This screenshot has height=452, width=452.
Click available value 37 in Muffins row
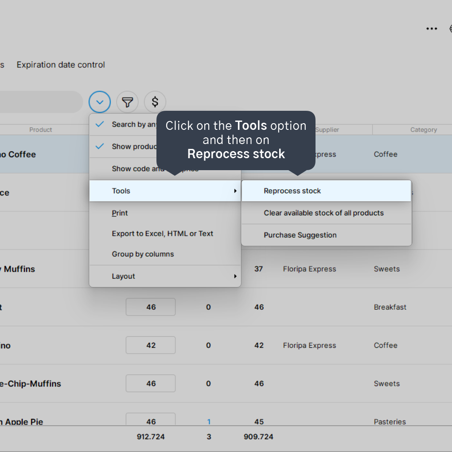[259, 269]
